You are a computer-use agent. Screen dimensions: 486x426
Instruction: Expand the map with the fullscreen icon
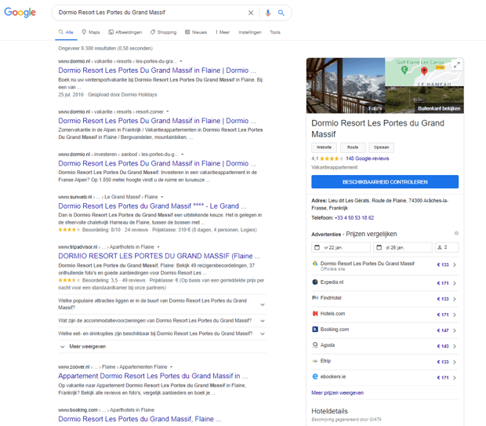click(x=456, y=65)
